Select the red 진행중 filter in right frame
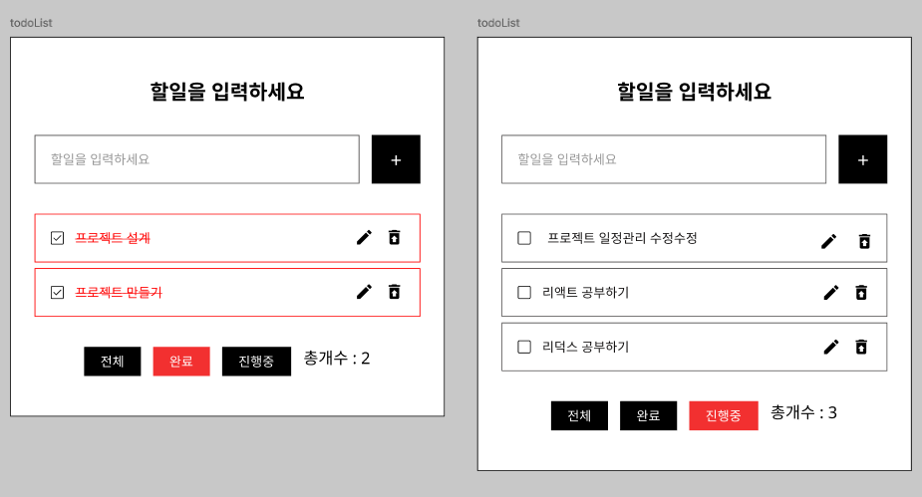The height and width of the screenshot is (497, 922). click(x=724, y=415)
